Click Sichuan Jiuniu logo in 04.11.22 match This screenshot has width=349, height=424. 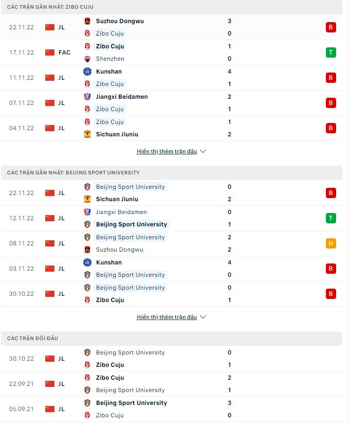(87, 134)
